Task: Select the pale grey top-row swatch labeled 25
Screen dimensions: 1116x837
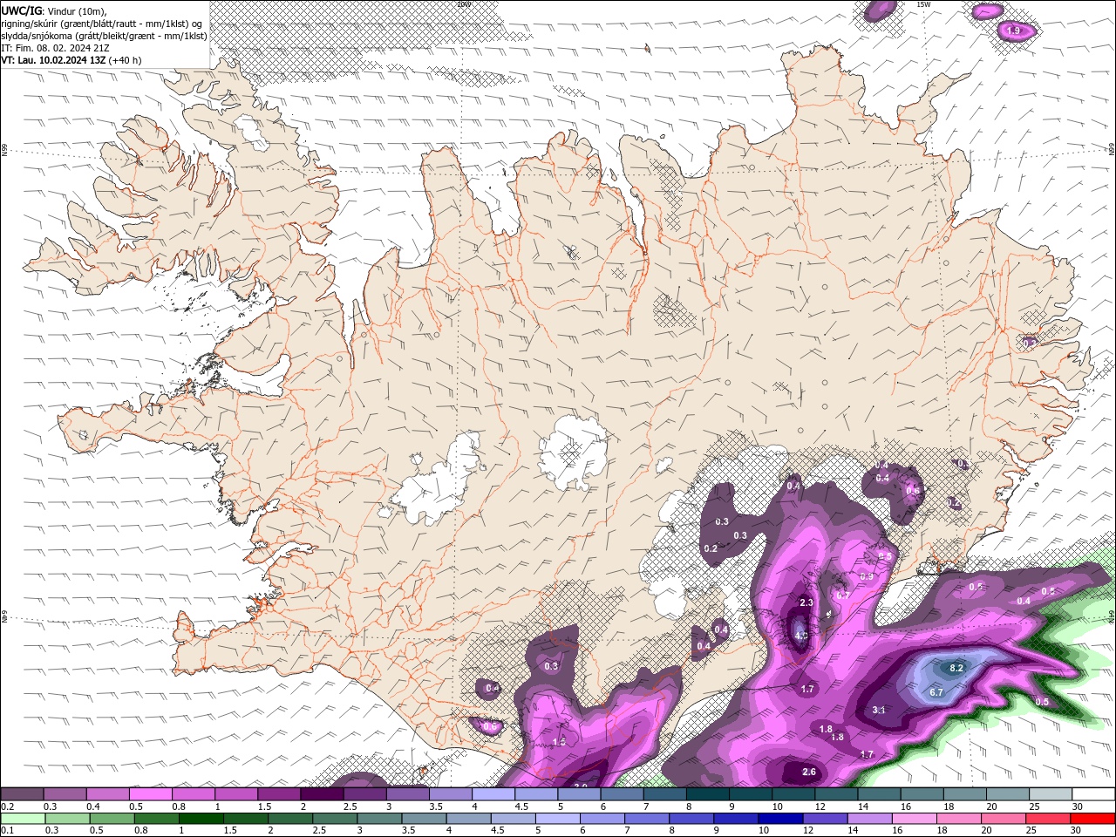Action: click(x=1051, y=794)
